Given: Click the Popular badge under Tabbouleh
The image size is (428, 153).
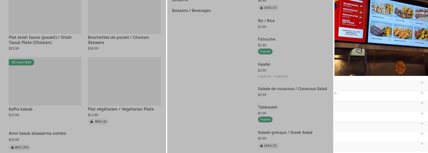Looking at the screenshot, I should [x=265, y=119].
